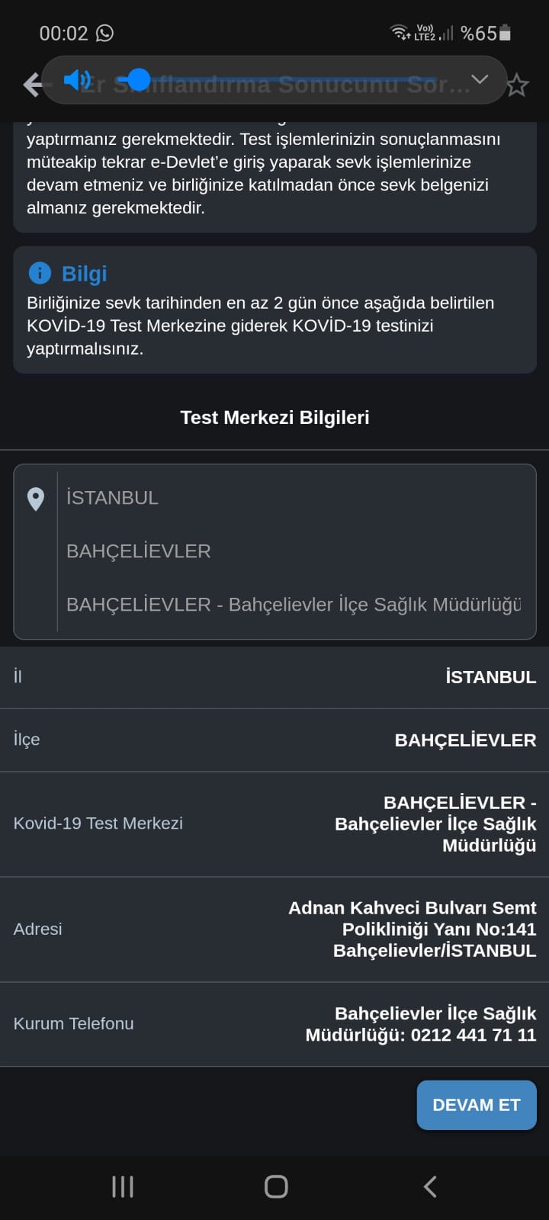Image resolution: width=549 pixels, height=1220 pixels.
Task: Add page to favorites with star icon
Action: 518,85
